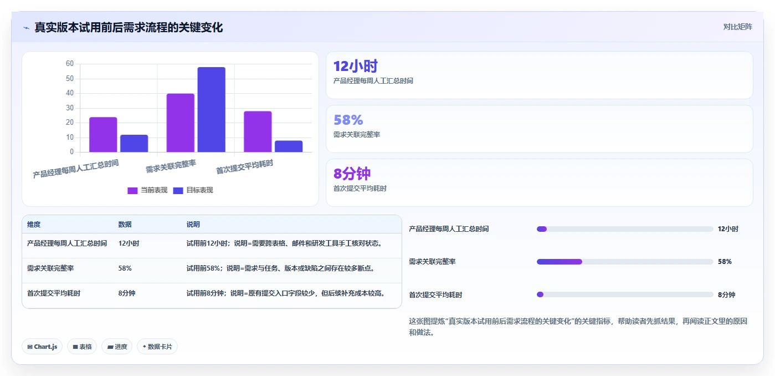
Task: Select the 表格 tag chip
Action: click(82, 347)
